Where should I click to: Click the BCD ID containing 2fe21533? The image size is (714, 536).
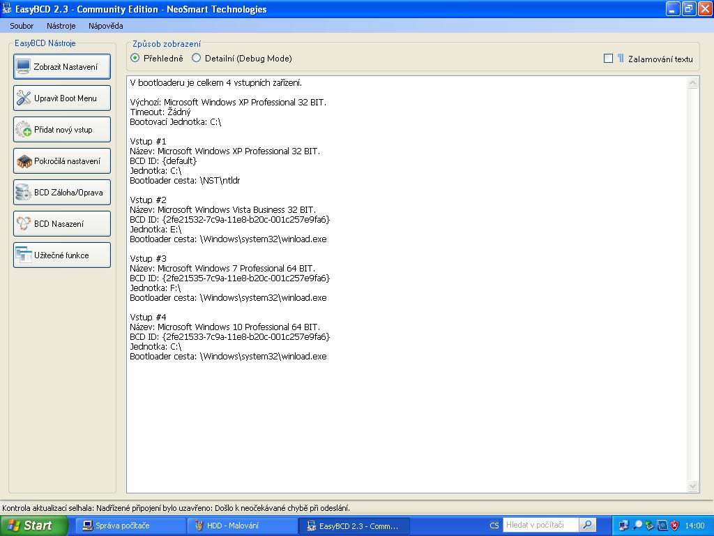(230, 337)
